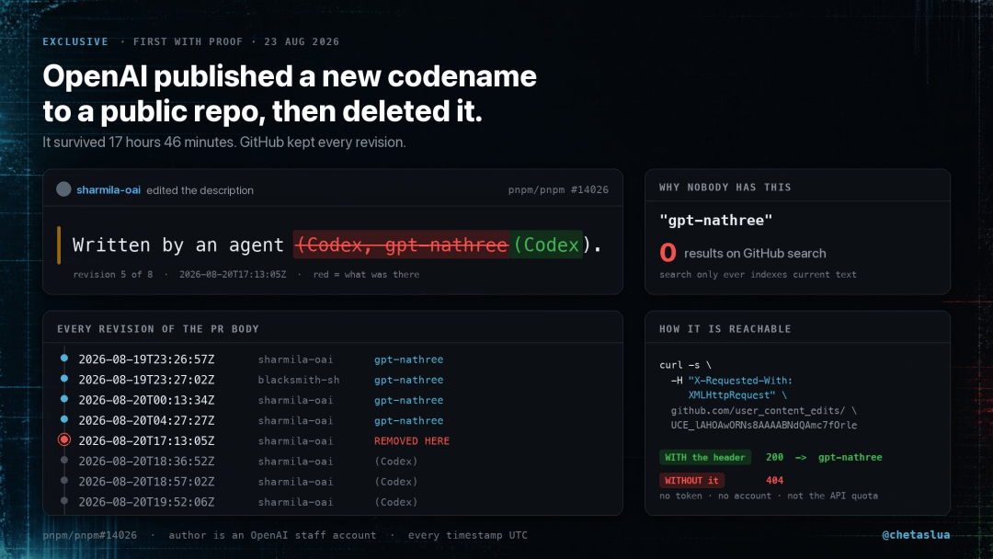Click the EVERY REVISION OF THE PR BODY heading
The width and height of the screenshot is (993, 559).
click(158, 328)
